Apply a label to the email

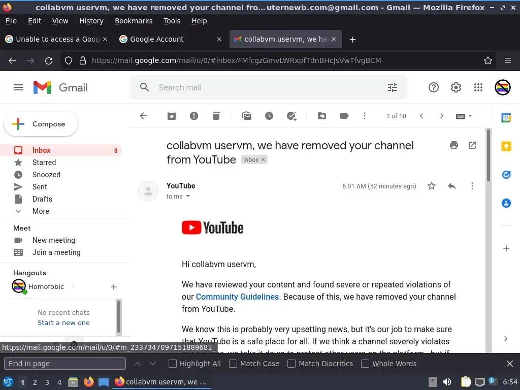pos(344,116)
